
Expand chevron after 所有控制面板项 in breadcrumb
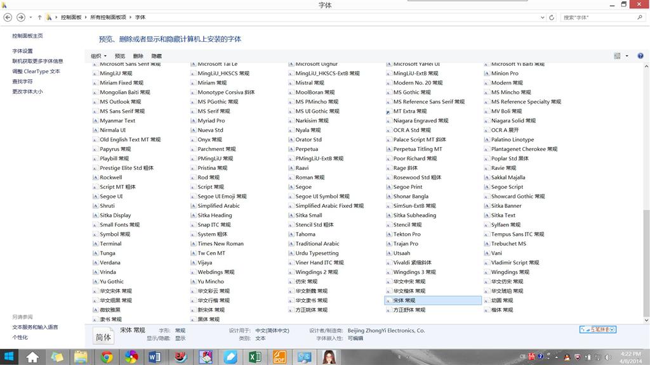pyautogui.click(x=130, y=17)
